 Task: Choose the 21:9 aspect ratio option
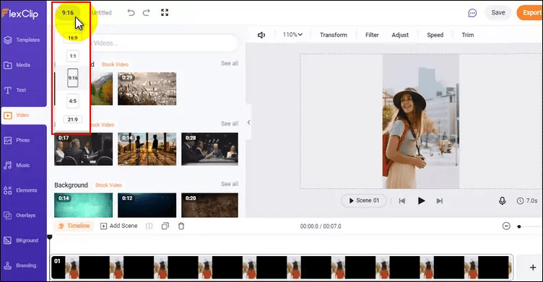click(x=73, y=120)
